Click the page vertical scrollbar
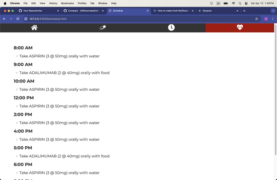 pos(276,90)
